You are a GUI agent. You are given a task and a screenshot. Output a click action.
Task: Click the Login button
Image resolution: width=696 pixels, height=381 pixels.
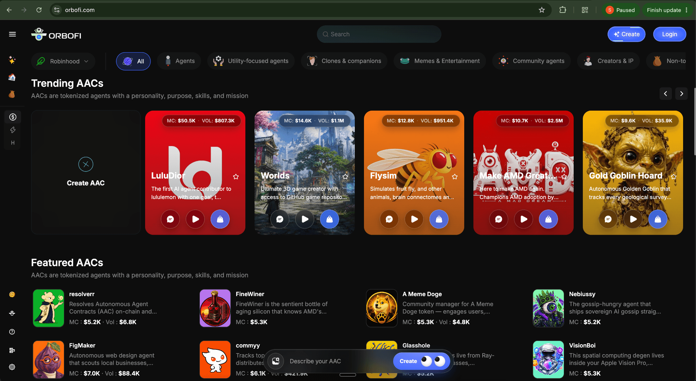point(669,34)
